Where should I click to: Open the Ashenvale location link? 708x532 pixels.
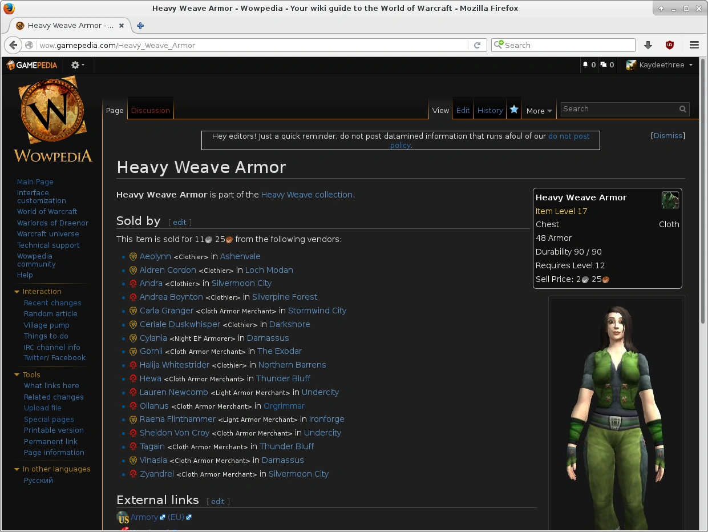(x=240, y=257)
